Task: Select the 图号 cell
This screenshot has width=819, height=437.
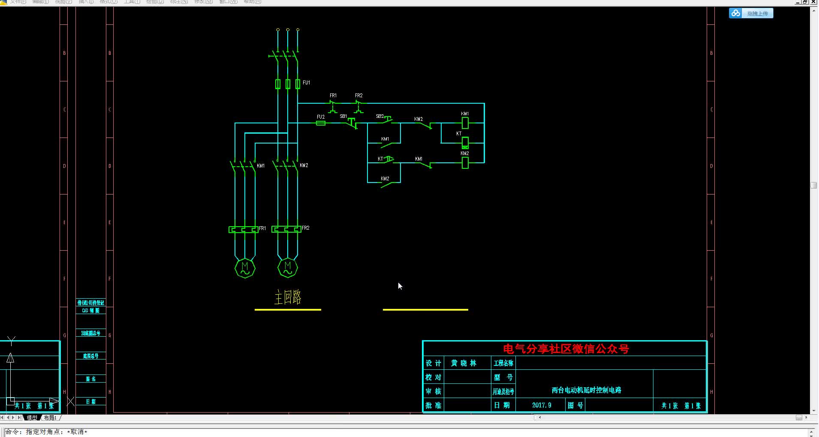Action: click(575, 405)
